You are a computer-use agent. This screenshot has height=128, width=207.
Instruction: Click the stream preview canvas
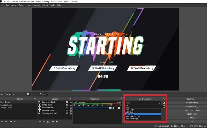click(105, 49)
